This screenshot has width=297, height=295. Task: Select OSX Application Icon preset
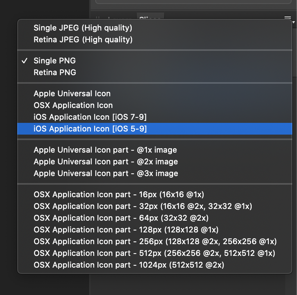coord(155,105)
